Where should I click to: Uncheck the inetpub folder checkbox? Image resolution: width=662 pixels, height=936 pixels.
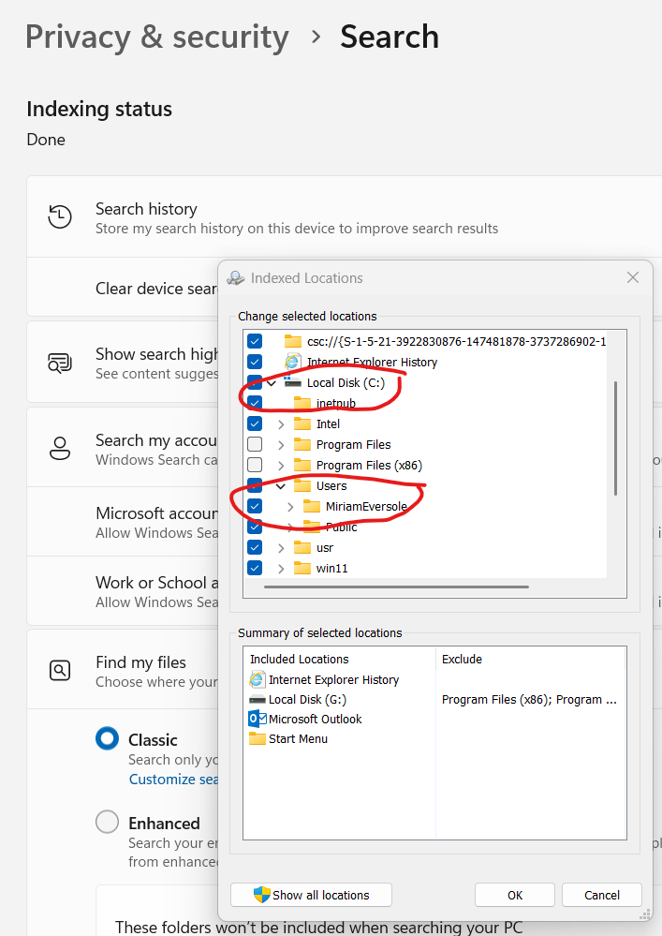pyautogui.click(x=255, y=403)
